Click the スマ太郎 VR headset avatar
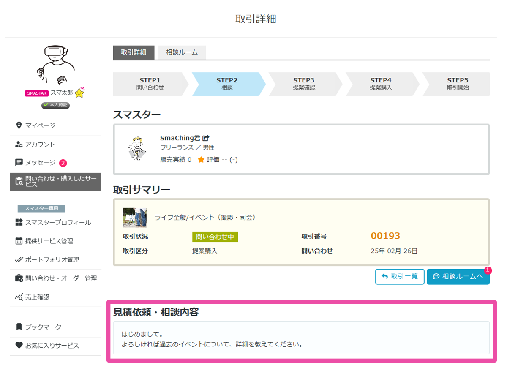The height and width of the screenshot is (379, 507). pyautogui.click(x=55, y=63)
